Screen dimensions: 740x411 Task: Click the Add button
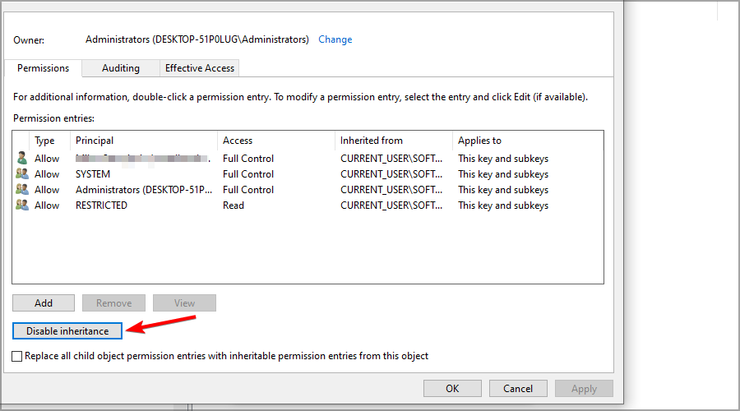click(44, 303)
